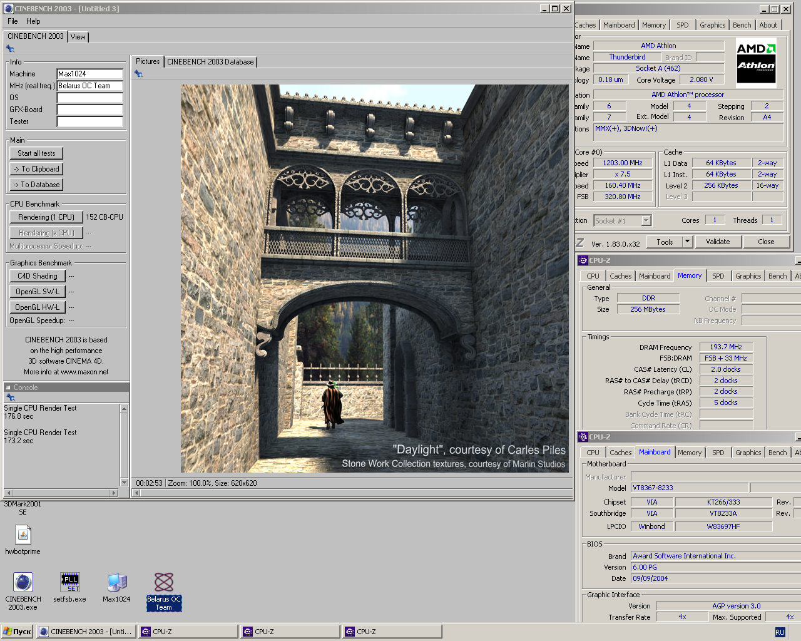
Task: Open the Пуск start button
Action: coord(17,632)
